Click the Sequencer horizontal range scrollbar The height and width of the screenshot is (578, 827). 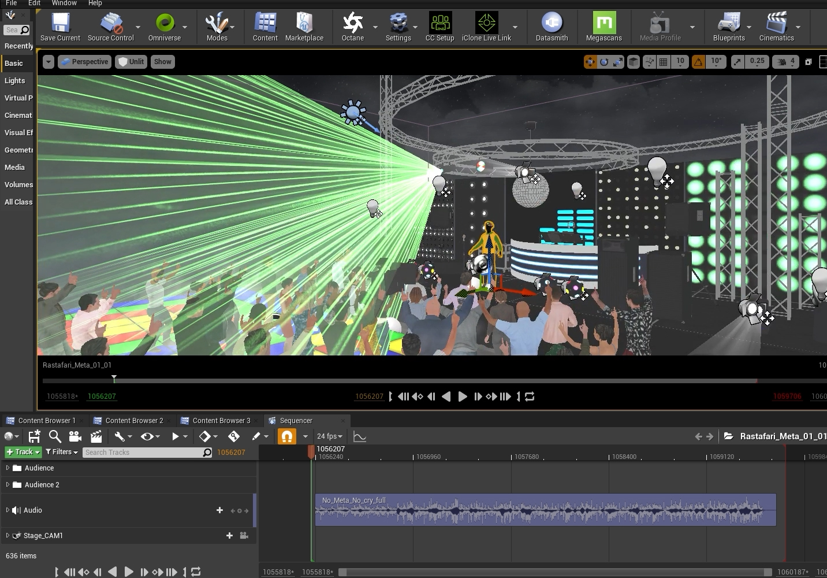tap(555, 572)
